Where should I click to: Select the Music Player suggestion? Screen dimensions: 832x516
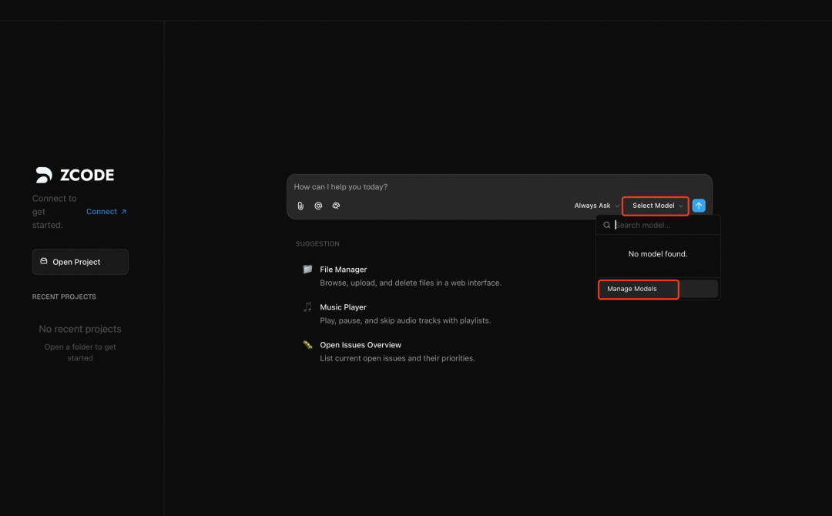pos(397,313)
